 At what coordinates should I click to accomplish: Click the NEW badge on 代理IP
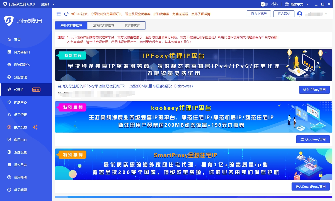coord(36,90)
